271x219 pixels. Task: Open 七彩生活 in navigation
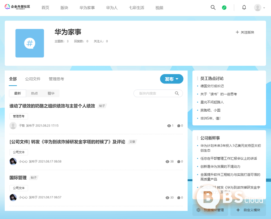tap(137, 8)
